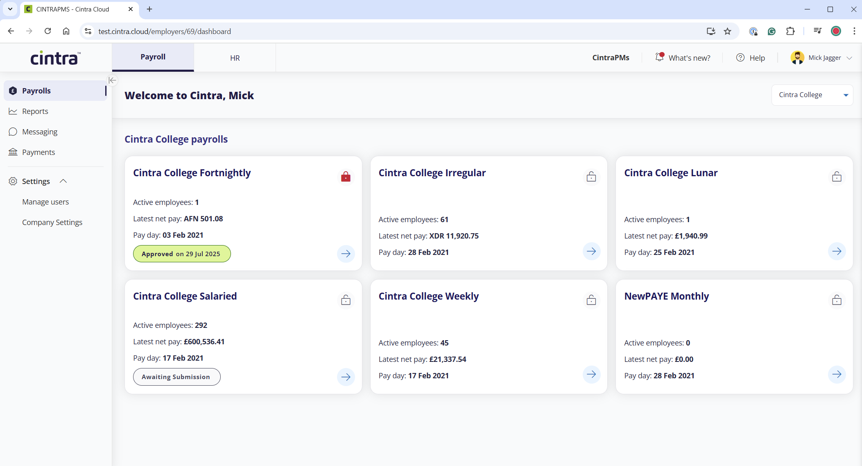Click the Help question mark icon
Screen dimensions: 862x466
pos(740,58)
